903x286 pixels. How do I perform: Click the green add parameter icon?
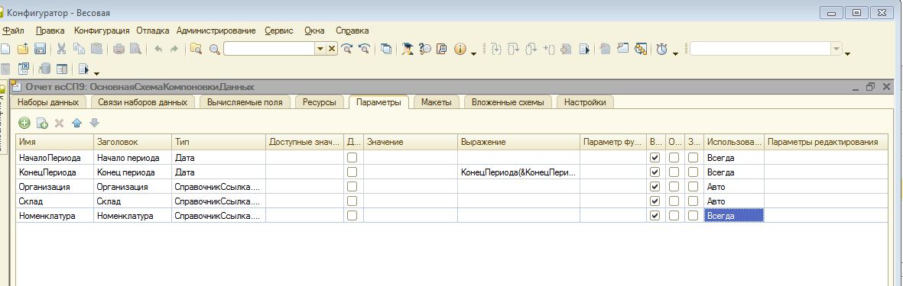point(24,122)
